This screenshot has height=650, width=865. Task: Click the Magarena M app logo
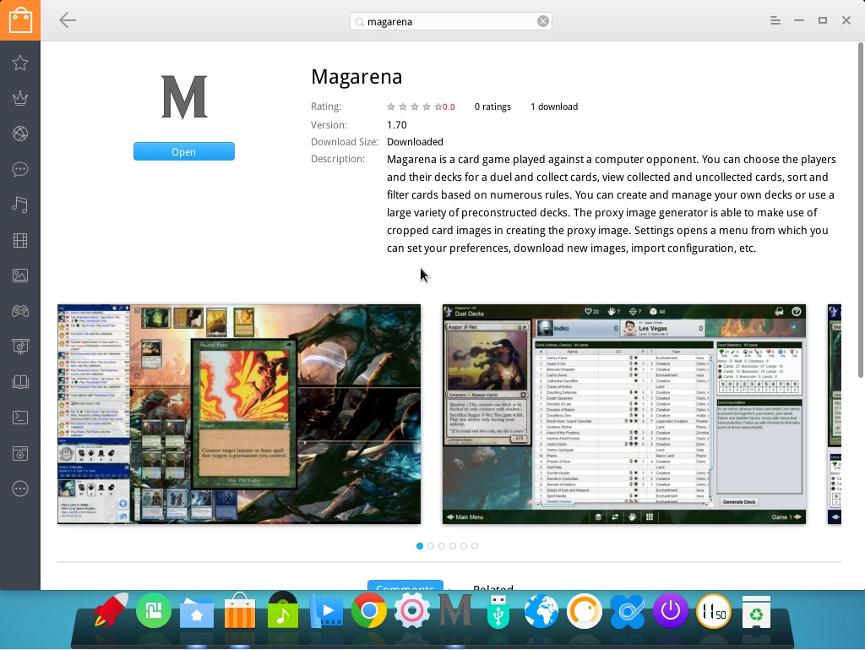(x=184, y=97)
